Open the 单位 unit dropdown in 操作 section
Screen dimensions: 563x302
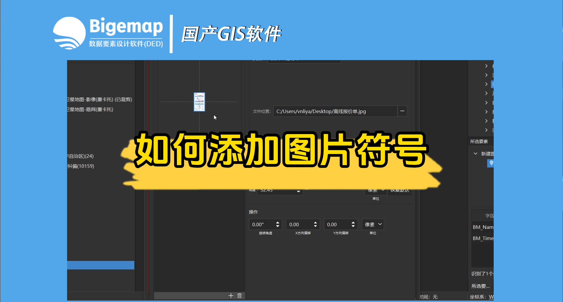click(x=373, y=224)
